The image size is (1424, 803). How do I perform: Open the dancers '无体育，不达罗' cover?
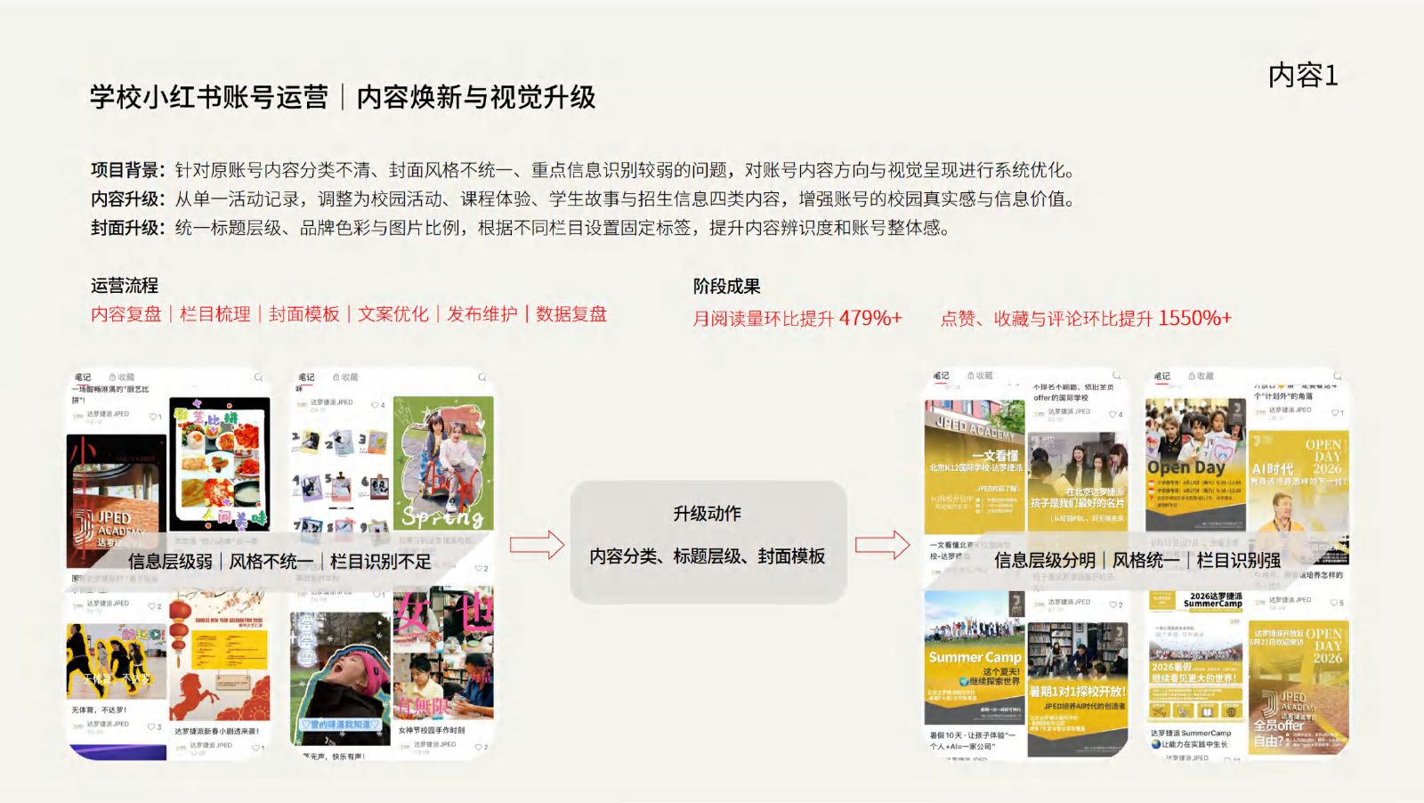click(x=117, y=661)
